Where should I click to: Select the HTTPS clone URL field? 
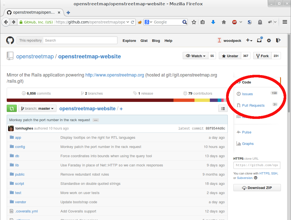(x=257, y=165)
